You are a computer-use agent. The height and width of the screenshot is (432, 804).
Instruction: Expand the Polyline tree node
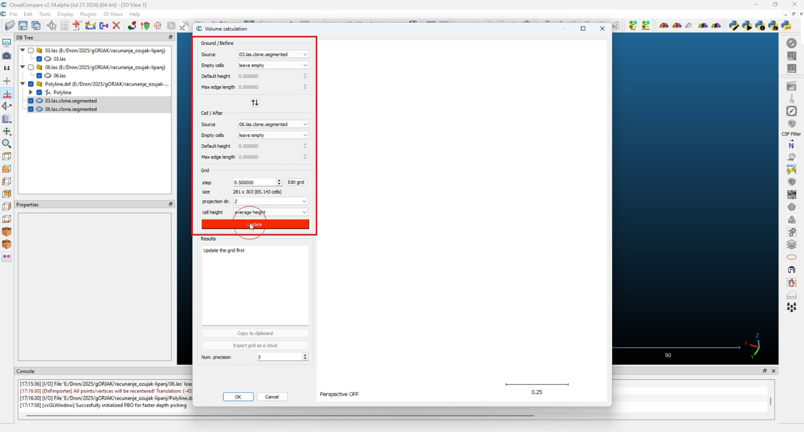[x=31, y=93]
